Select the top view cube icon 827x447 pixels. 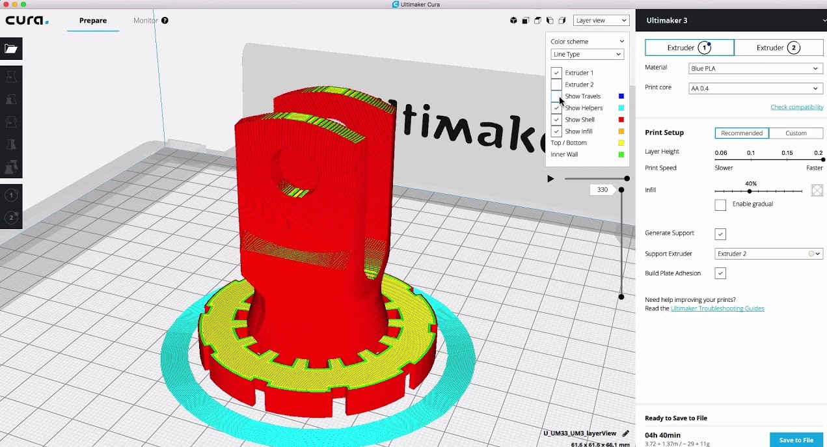(x=537, y=20)
